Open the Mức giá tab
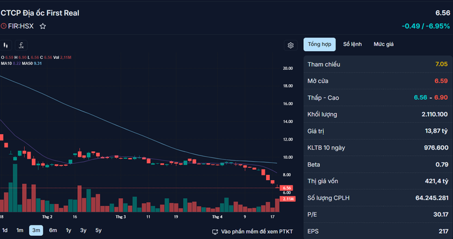 384,45
